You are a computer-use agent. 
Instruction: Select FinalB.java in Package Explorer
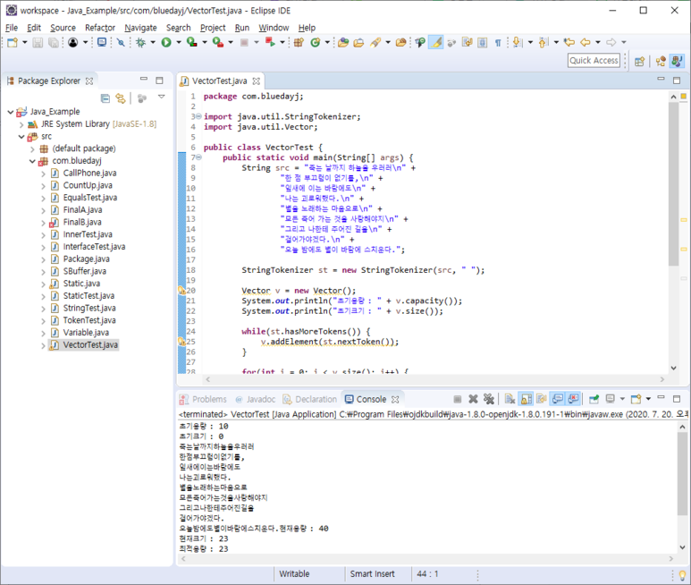(82, 222)
